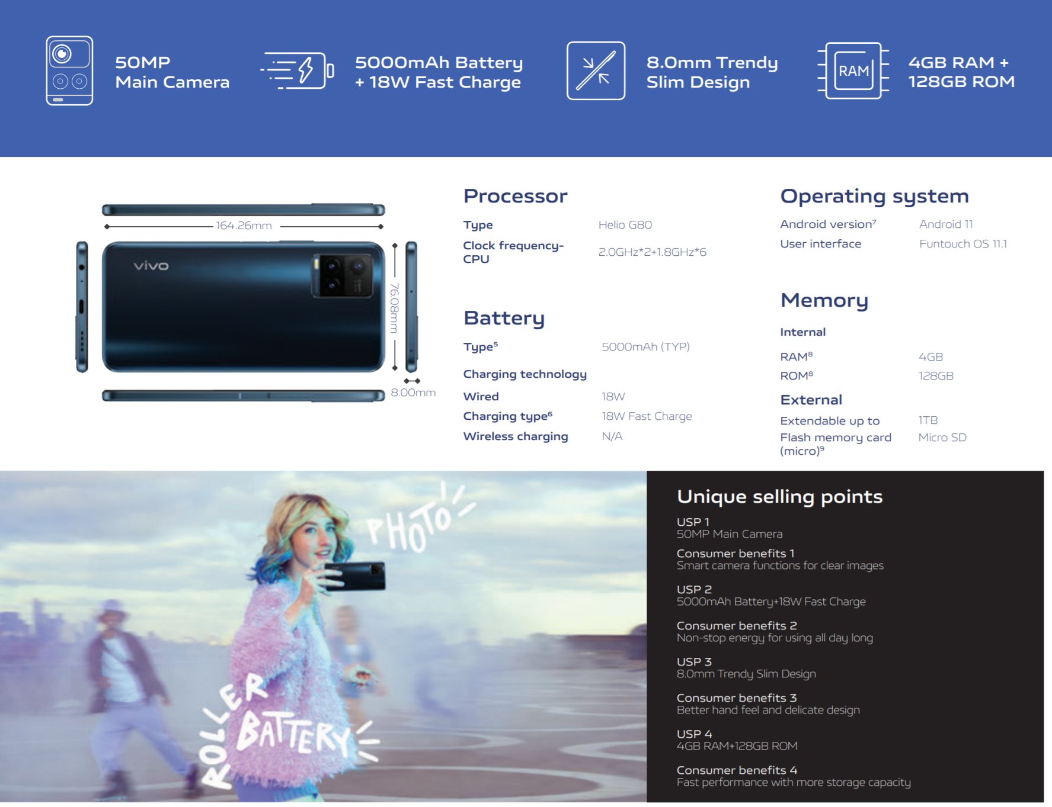The image size is (1052, 807).
Task: Click the RAM chip icon
Action: (x=853, y=70)
